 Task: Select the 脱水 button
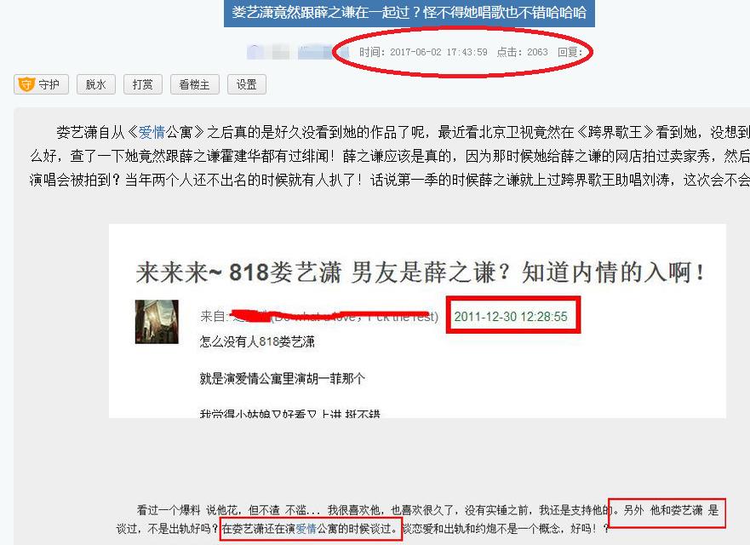[95, 84]
